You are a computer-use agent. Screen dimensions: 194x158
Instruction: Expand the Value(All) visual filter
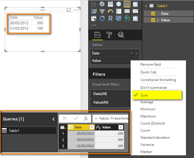(x=111, y=102)
